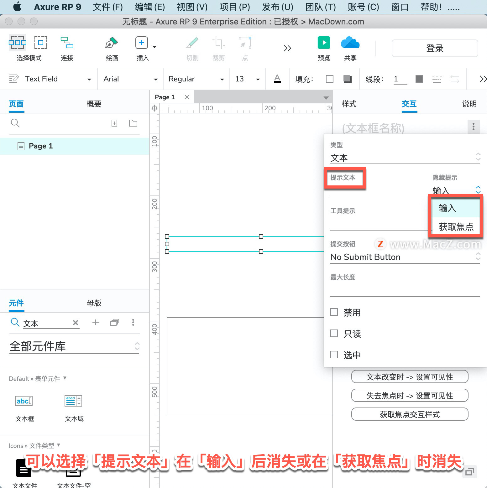
Task: Open the canvas tabs list dropdown arrow
Action: (x=326, y=98)
